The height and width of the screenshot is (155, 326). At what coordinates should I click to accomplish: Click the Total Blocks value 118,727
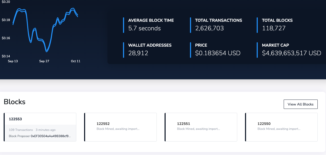(274, 29)
